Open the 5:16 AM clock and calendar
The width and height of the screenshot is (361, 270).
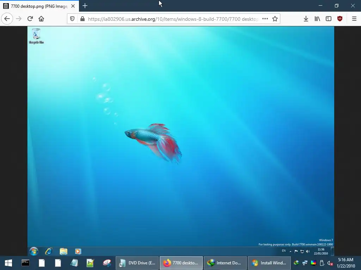click(x=345, y=263)
